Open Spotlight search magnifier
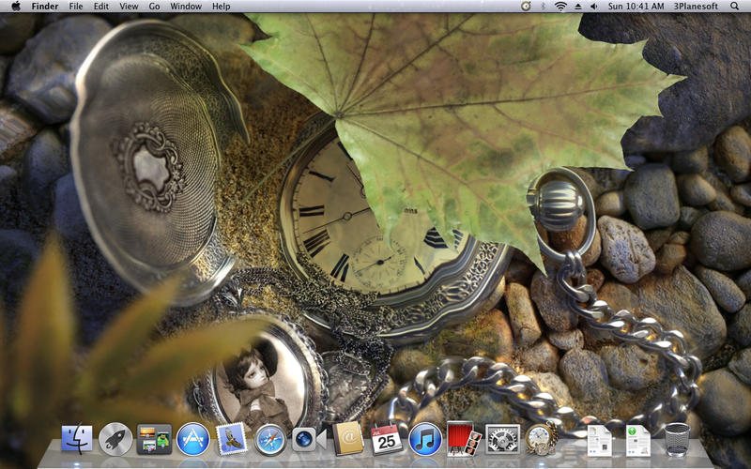The height and width of the screenshot is (469, 751). click(734, 7)
